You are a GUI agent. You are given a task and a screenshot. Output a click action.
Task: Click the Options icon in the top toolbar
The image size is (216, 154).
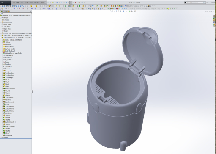(x=82, y=3)
